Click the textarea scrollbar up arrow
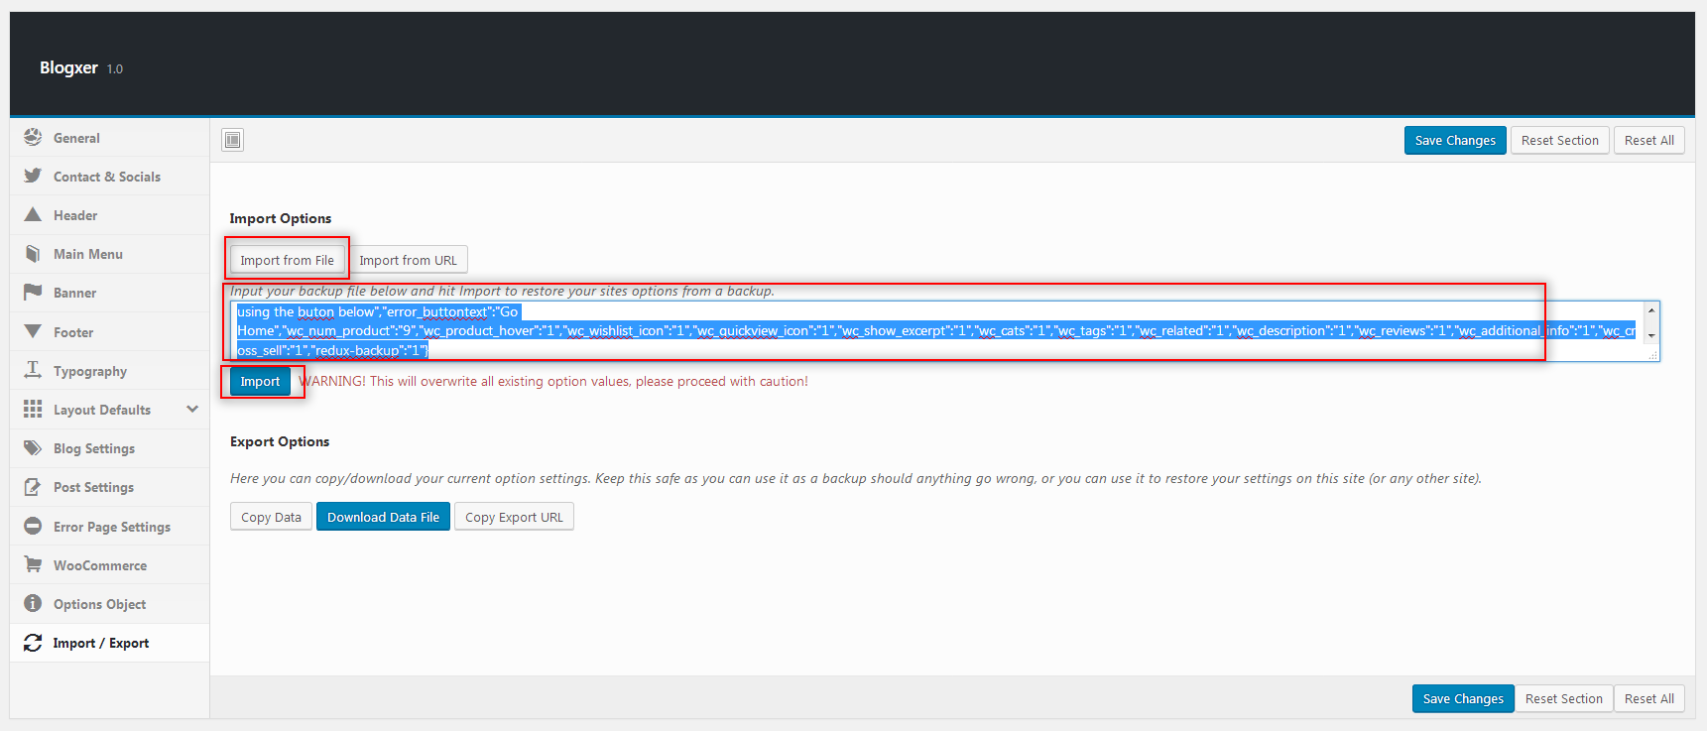This screenshot has height=731, width=1707. coord(1651,310)
